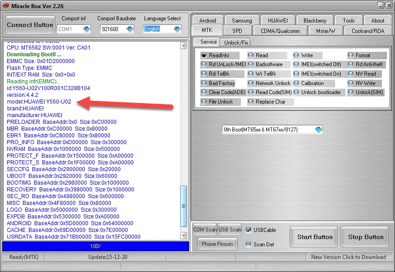Switch to the Tools tab
395x272 pixels.
click(x=349, y=20)
